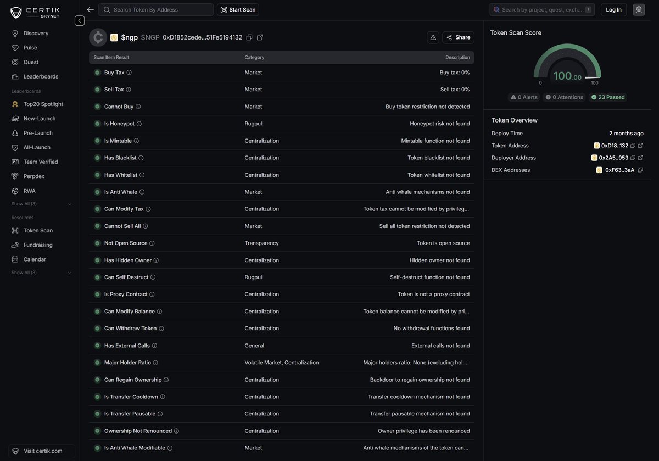This screenshot has height=461, width=659.
Task: Click the warning report icon button
Action: [433, 37]
